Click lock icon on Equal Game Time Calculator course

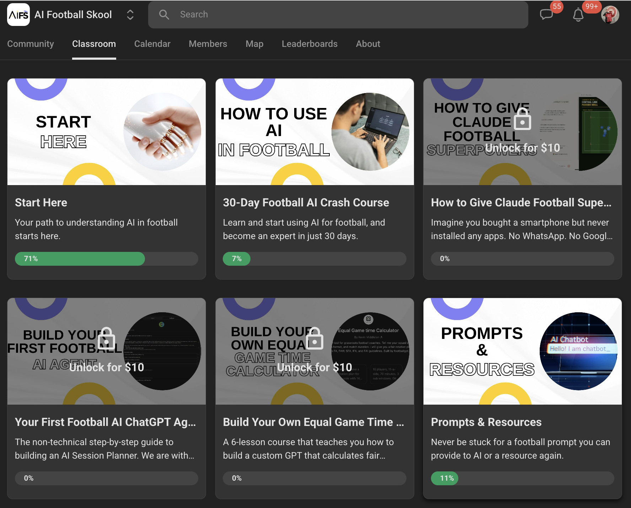click(x=314, y=339)
